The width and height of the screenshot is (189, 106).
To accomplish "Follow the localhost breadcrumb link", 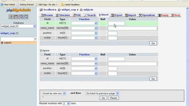I will click(x=49, y=10).
